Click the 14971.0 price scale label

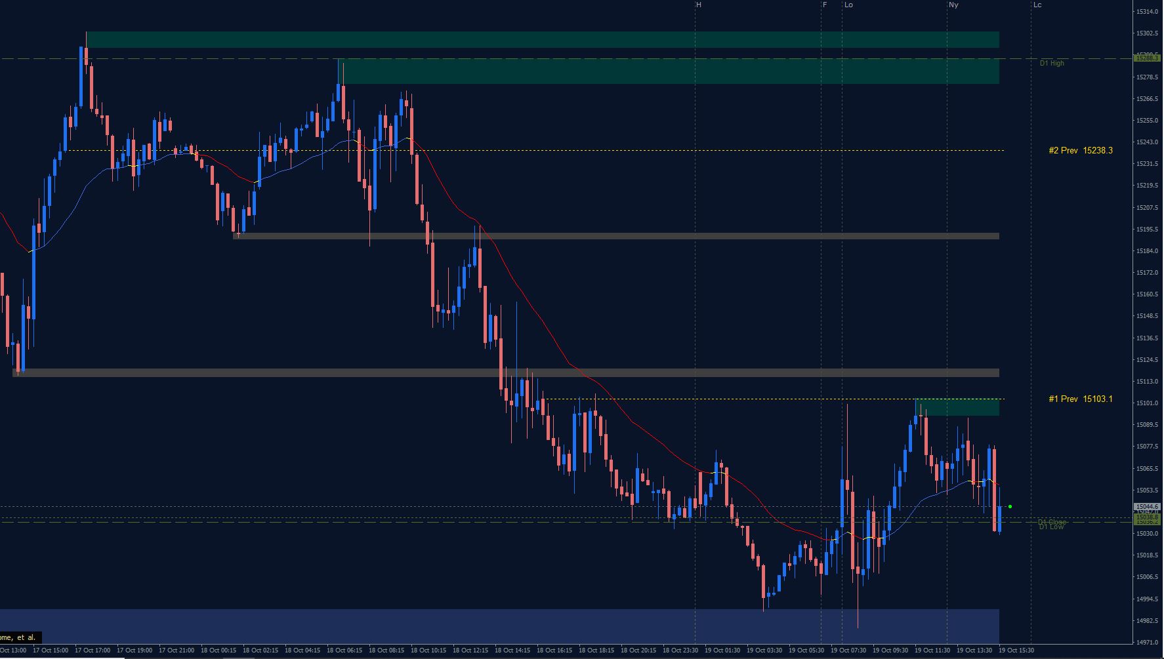point(1148,643)
